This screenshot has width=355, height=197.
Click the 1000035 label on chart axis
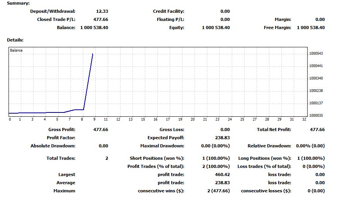316,116
